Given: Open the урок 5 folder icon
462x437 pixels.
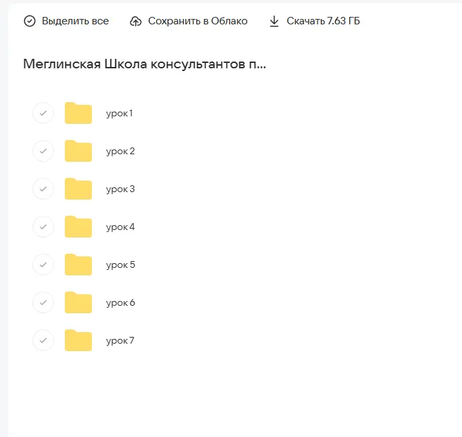Looking at the screenshot, I should [x=78, y=264].
